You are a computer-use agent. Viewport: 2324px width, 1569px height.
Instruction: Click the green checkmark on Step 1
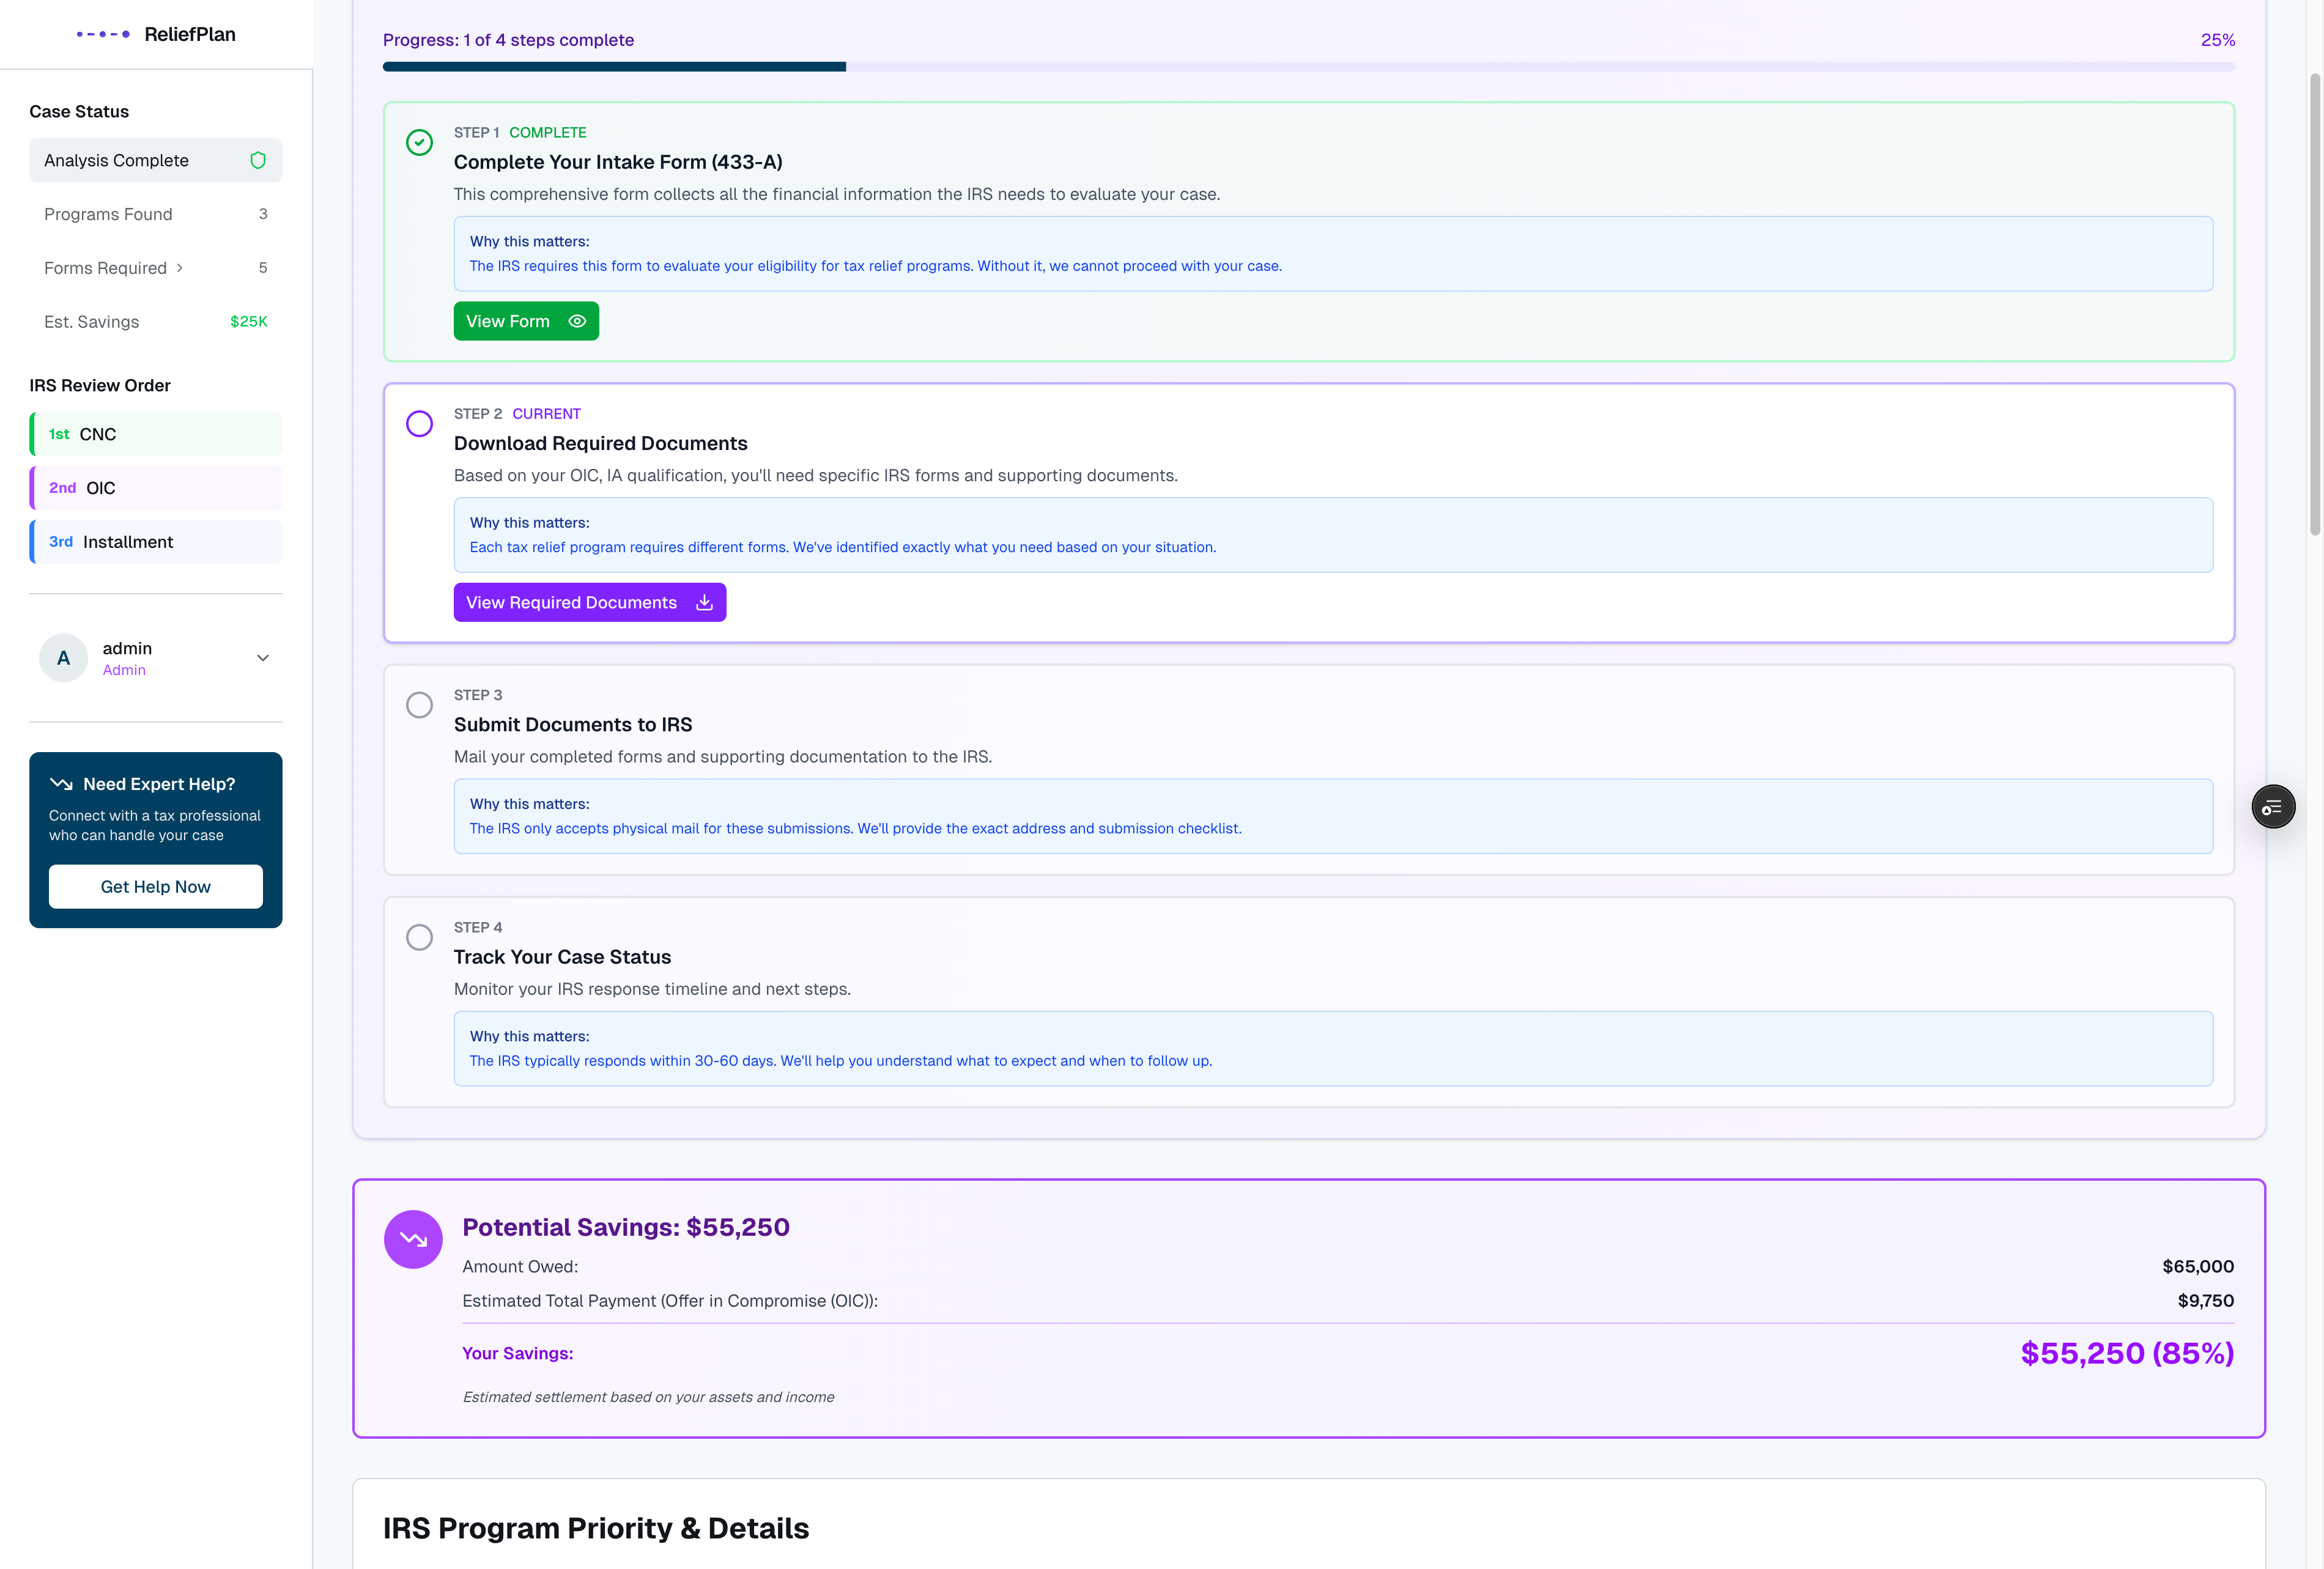419,143
